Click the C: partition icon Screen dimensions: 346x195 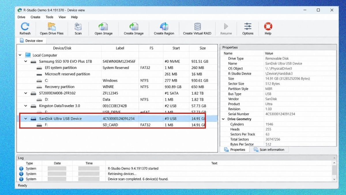tap(40, 81)
